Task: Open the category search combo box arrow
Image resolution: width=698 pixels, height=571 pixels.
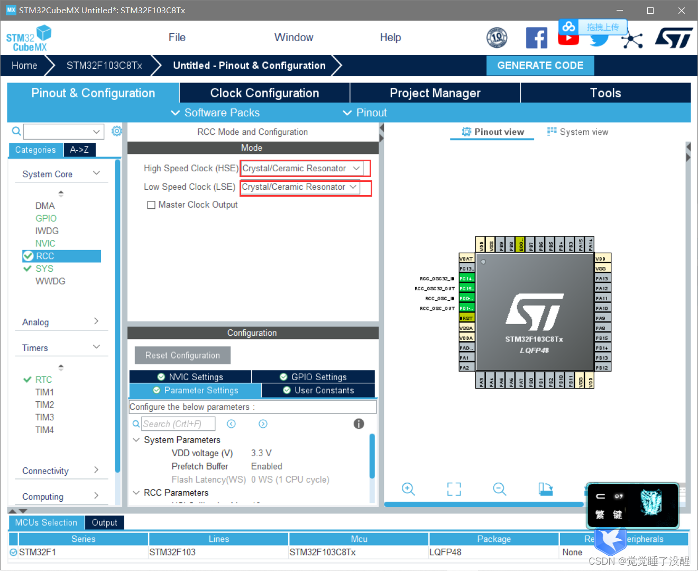Action: 96,131
